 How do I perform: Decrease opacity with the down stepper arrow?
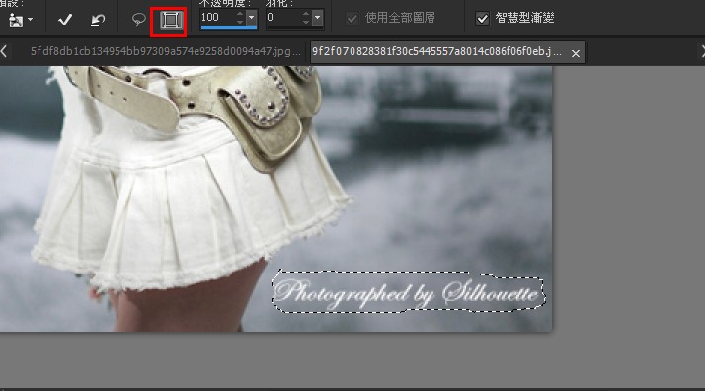click(x=240, y=22)
